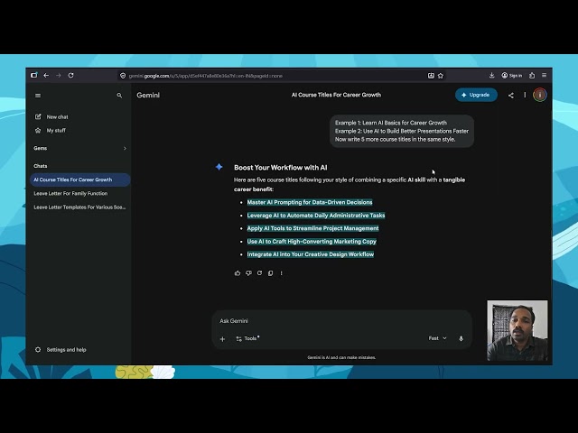
Task: Copy the response
Action: click(271, 273)
